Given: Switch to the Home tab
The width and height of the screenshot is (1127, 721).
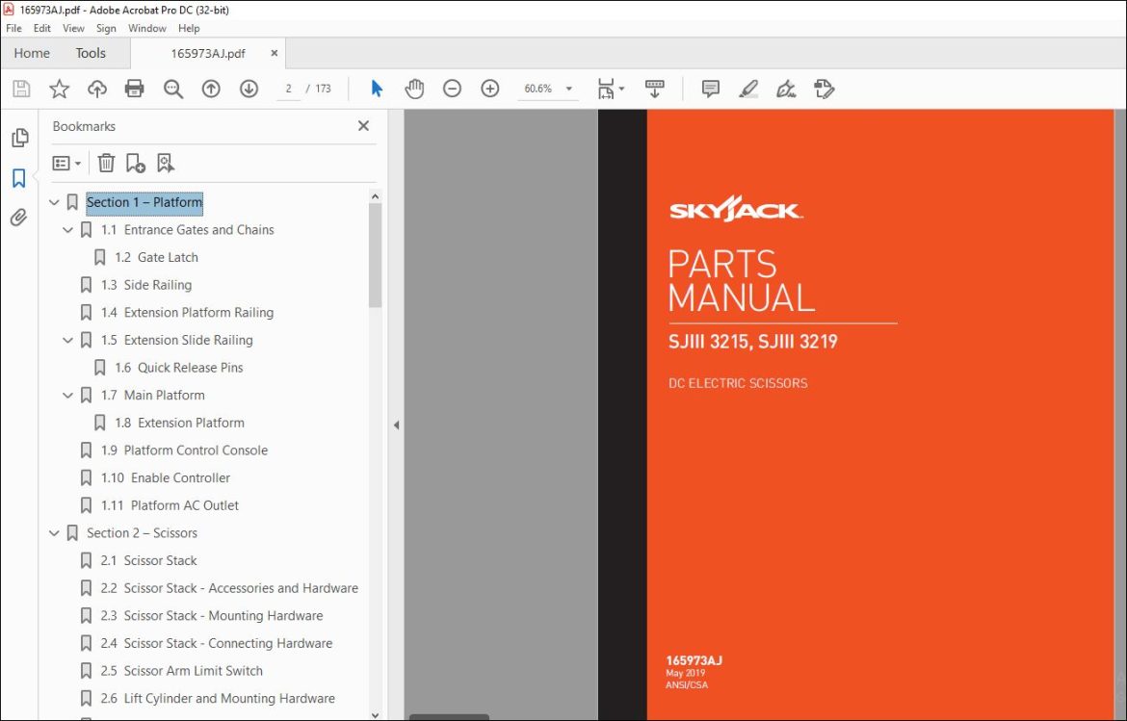Looking at the screenshot, I should click(32, 53).
